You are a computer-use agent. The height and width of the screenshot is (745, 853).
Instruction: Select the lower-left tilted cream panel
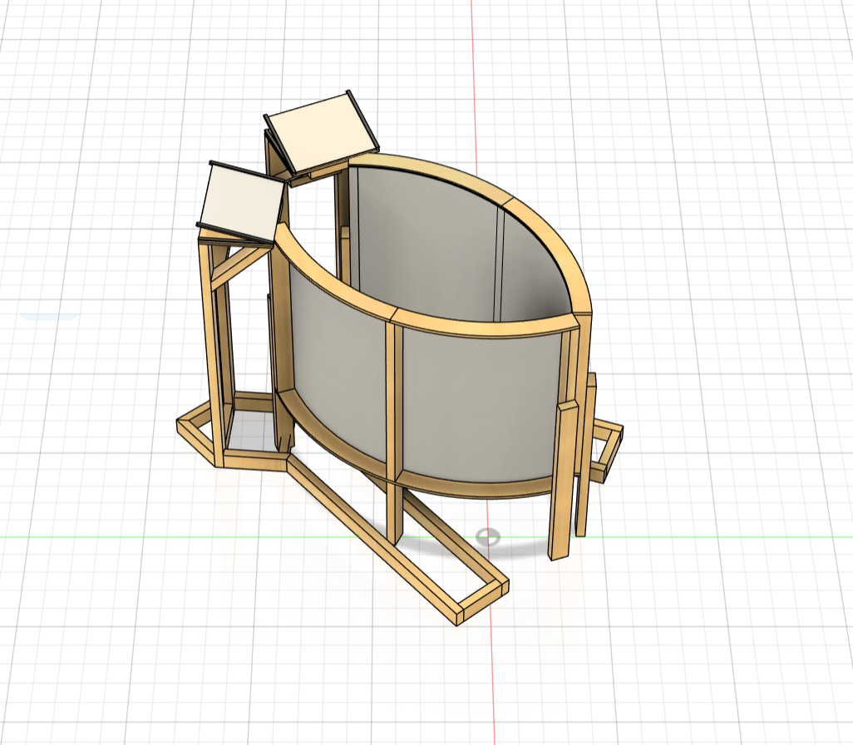[x=242, y=200]
